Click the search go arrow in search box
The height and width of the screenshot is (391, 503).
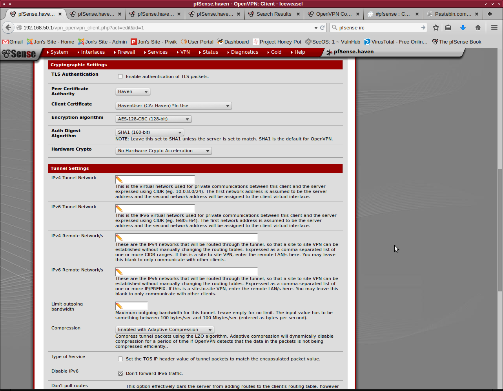423,27
